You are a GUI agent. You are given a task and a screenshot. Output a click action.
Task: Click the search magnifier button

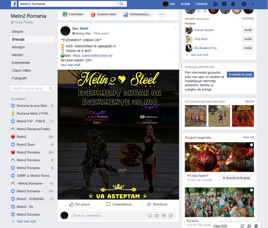(121, 4)
